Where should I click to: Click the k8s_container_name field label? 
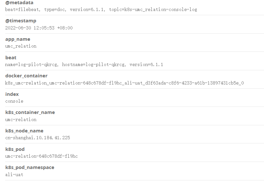[30, 112]
